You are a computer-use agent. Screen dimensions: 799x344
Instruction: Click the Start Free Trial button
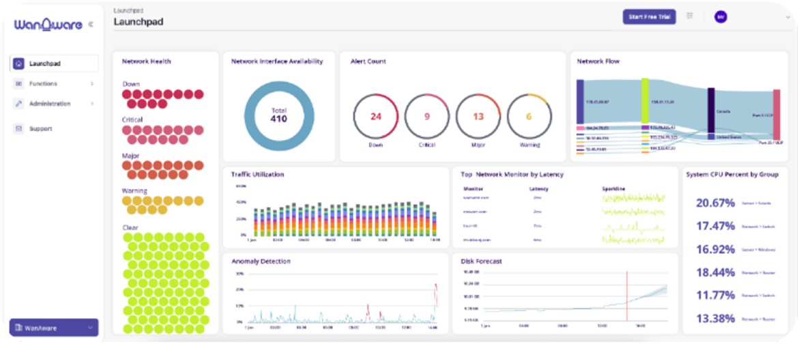pyautogui.click(x=649, y=17)
